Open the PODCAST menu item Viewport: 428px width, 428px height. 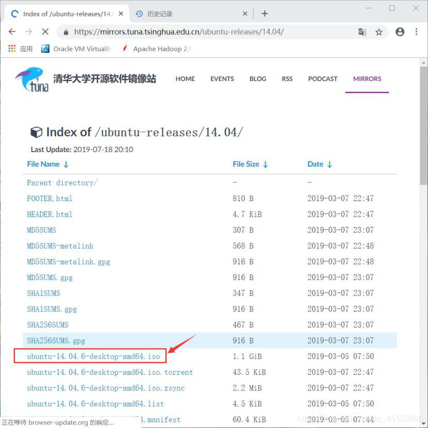coord(323,79)
